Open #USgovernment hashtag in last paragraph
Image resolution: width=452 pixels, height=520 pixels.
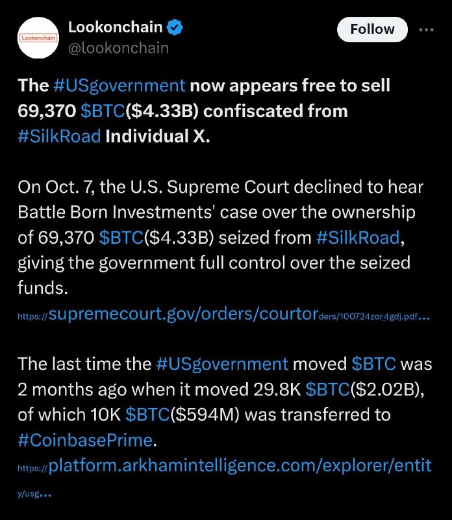pyautogui.click(x=222, y=364)
